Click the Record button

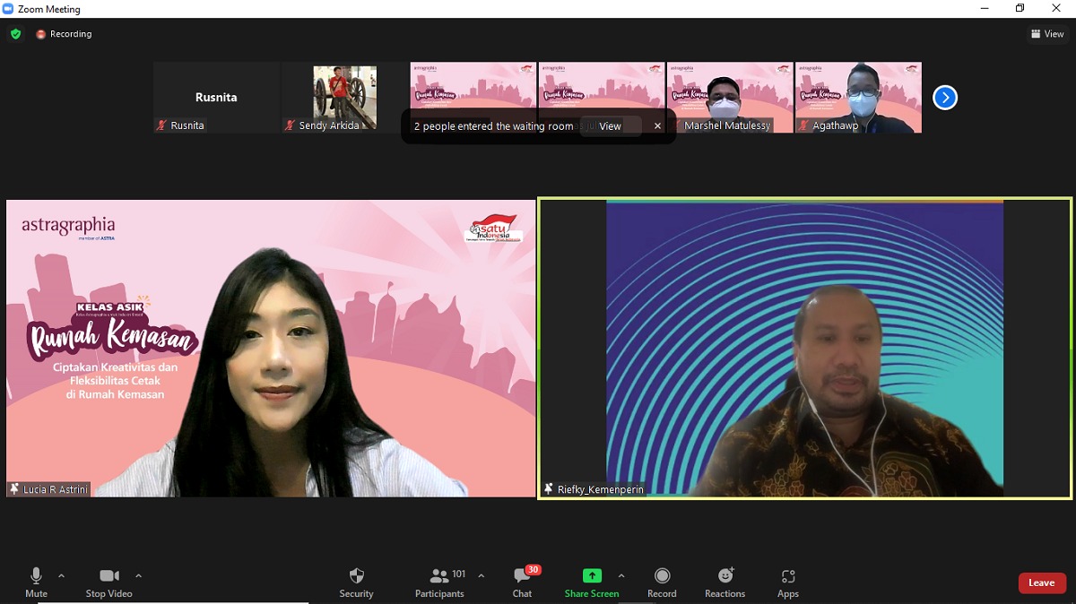click(662, 582)
